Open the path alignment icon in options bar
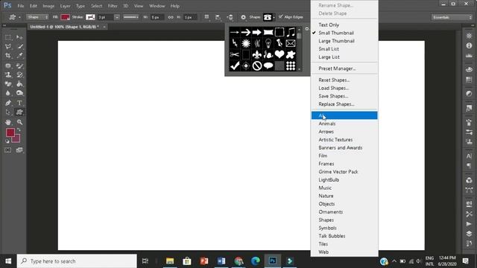 click(x=218, y=17)
